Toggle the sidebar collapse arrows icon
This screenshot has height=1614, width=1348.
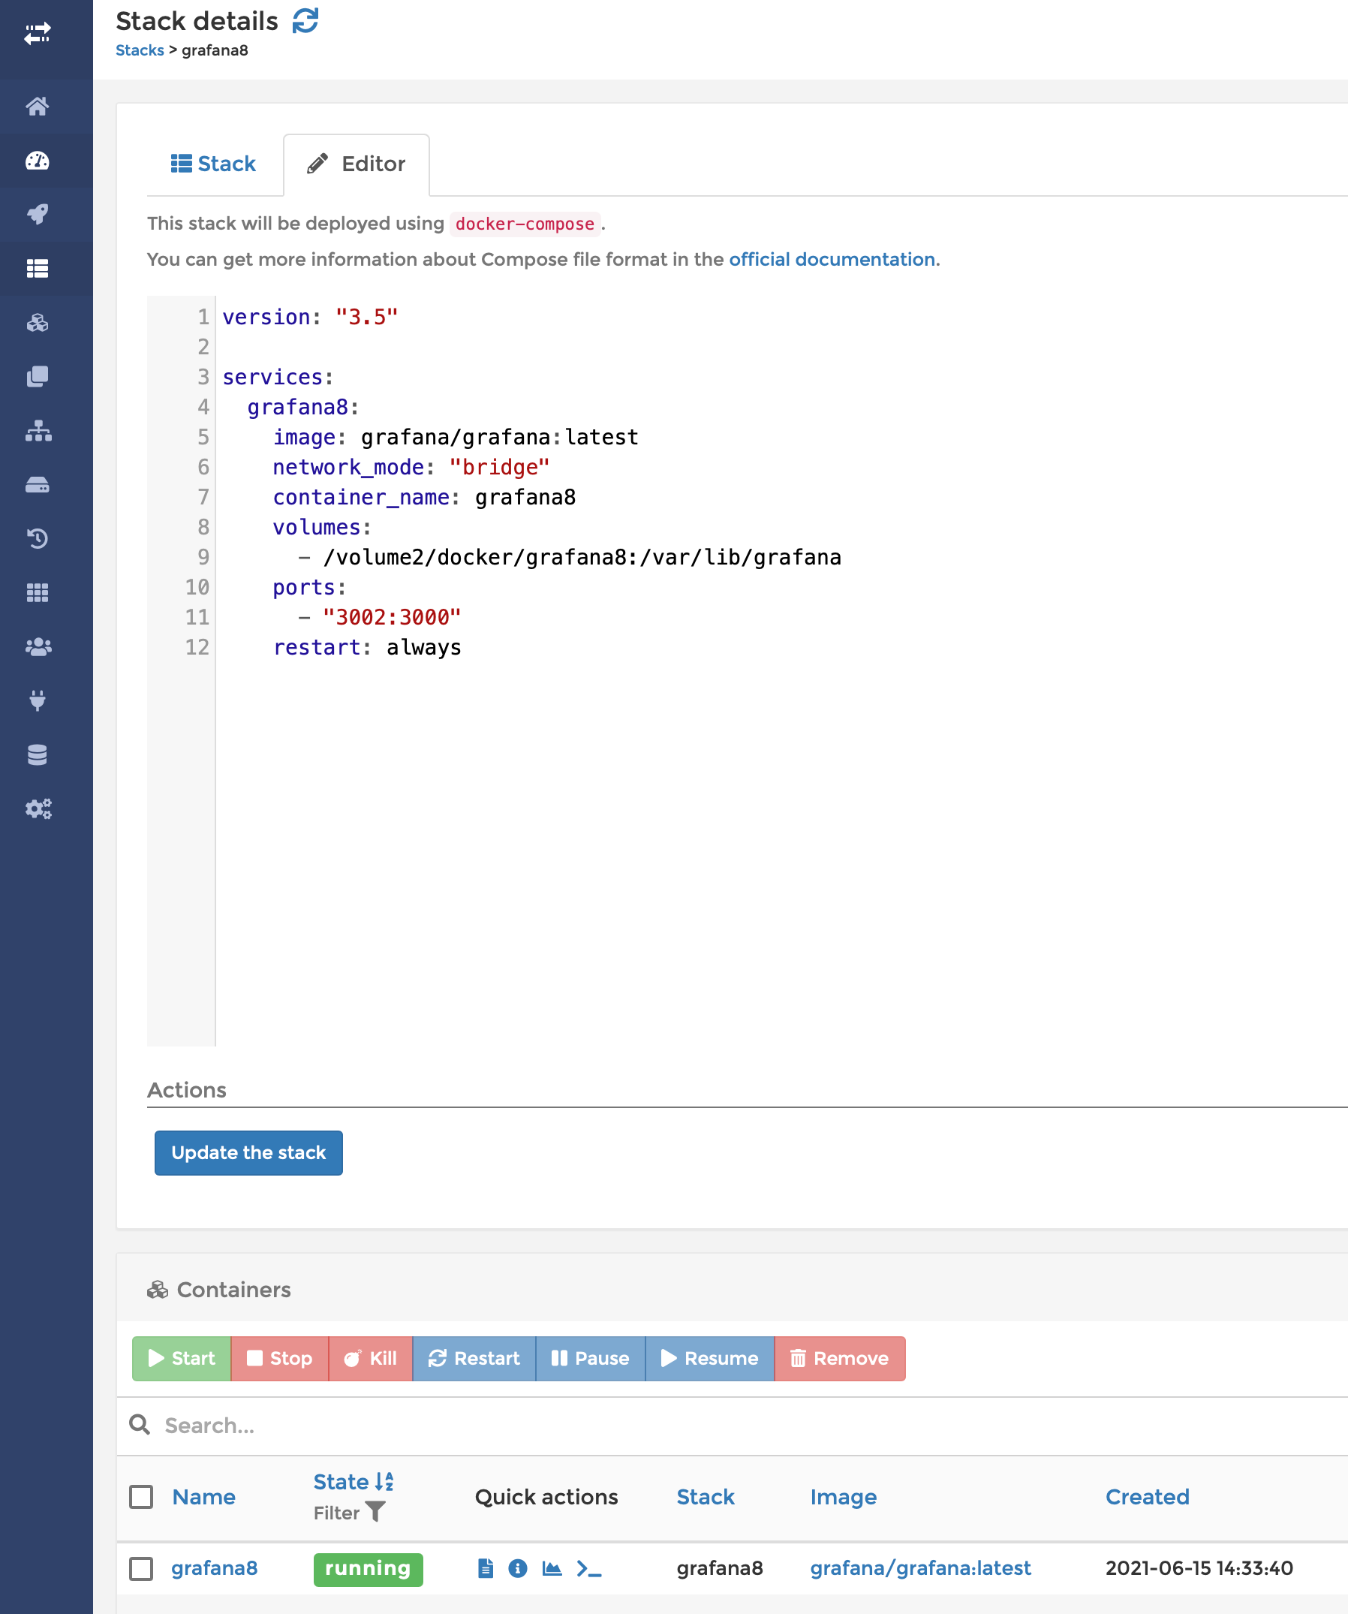click(37, 34)
